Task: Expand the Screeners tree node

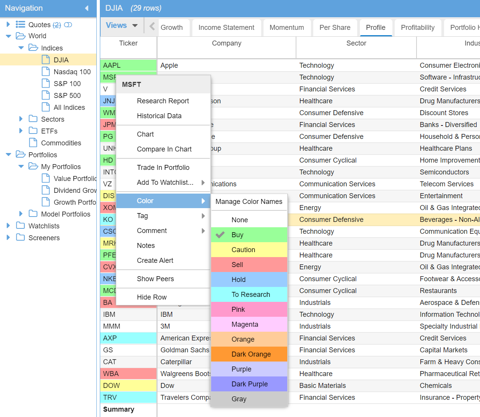Action: tap(8, 238)
